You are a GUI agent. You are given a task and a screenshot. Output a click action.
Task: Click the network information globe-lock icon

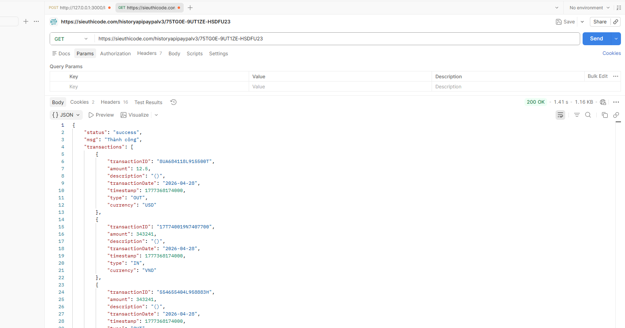(603, 102)
